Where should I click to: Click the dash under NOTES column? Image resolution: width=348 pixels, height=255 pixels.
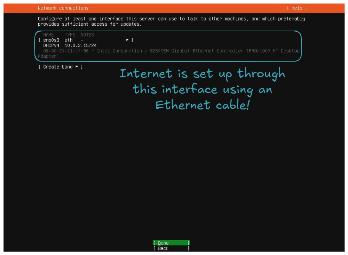(x=82, y=40)
